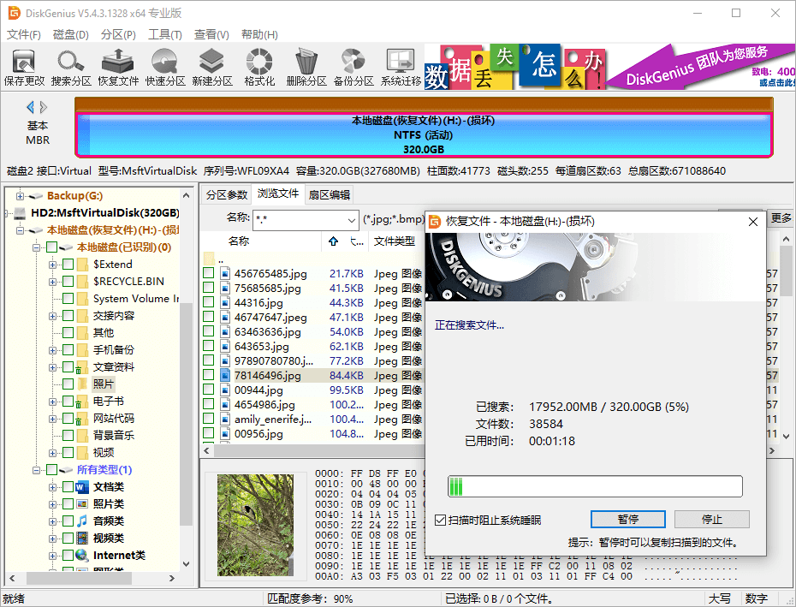Tick the $Extend folder checkbox

point(68,265)
